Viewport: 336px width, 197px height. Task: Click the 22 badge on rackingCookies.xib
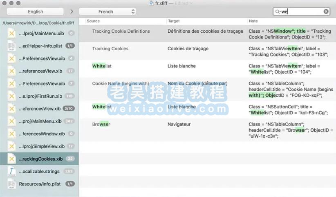tap(70, 159)
